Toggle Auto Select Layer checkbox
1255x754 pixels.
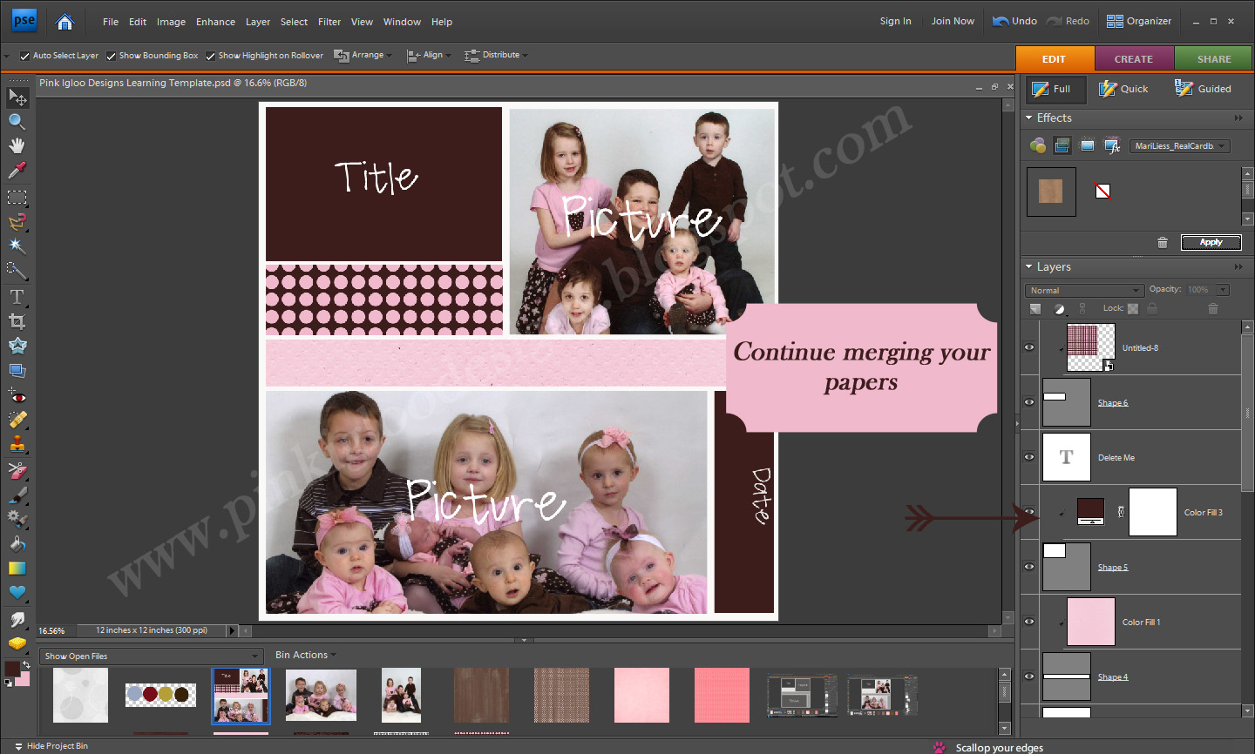[x=24, y=56]
